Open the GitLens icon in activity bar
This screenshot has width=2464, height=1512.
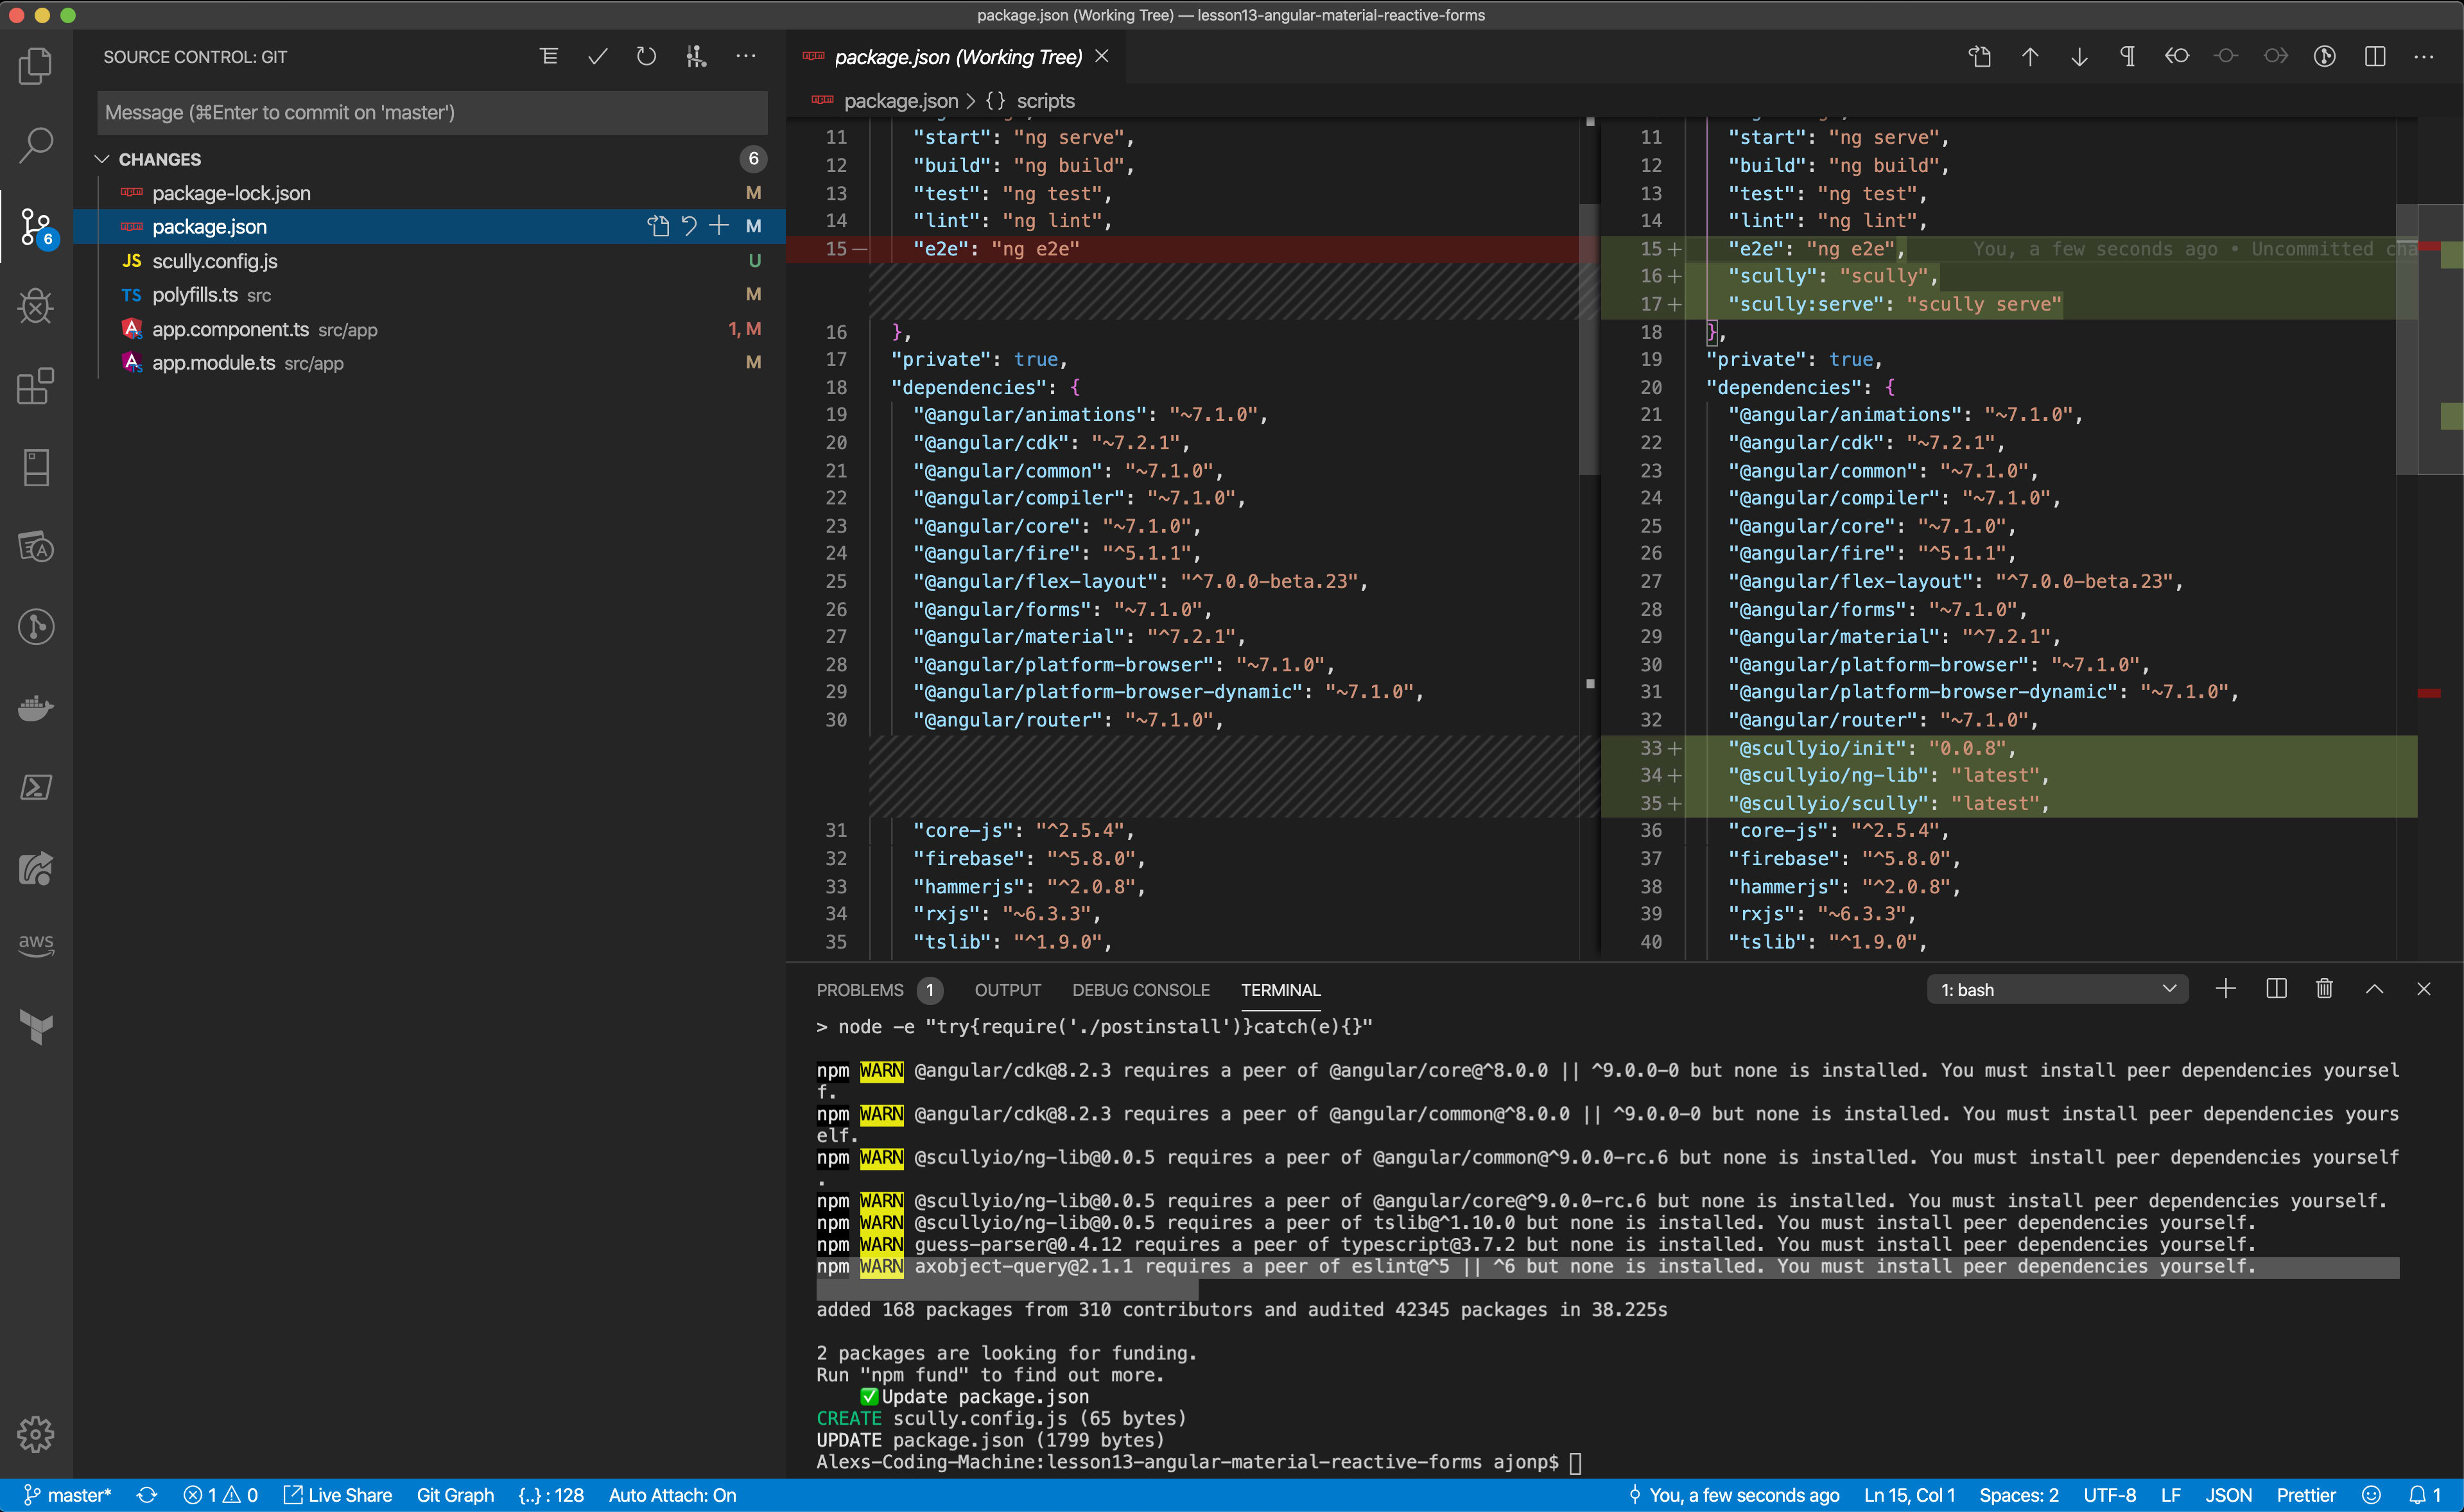36,627
